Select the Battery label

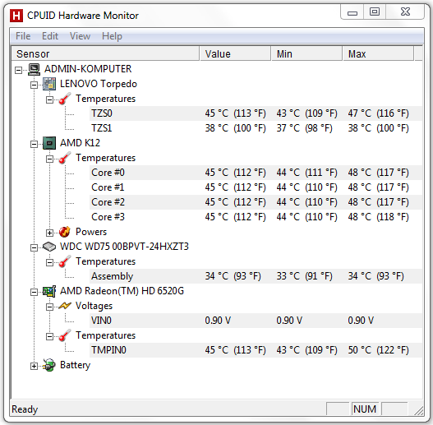(75, 365)
